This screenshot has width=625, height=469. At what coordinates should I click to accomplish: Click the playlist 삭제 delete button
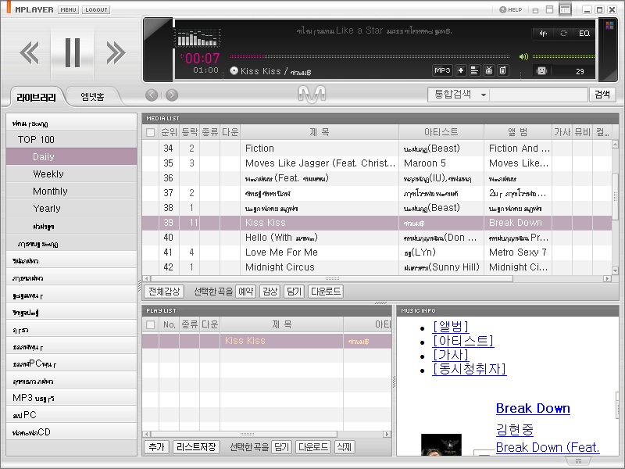[x=345, y=447]
